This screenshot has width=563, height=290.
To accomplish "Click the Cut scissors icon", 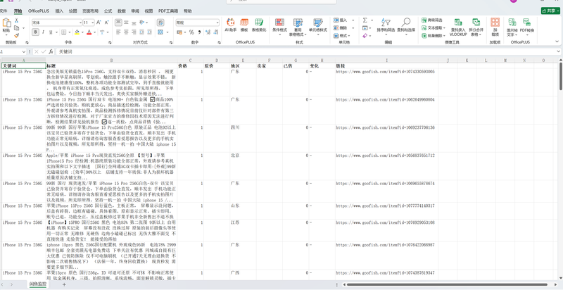I will [16, 21].
